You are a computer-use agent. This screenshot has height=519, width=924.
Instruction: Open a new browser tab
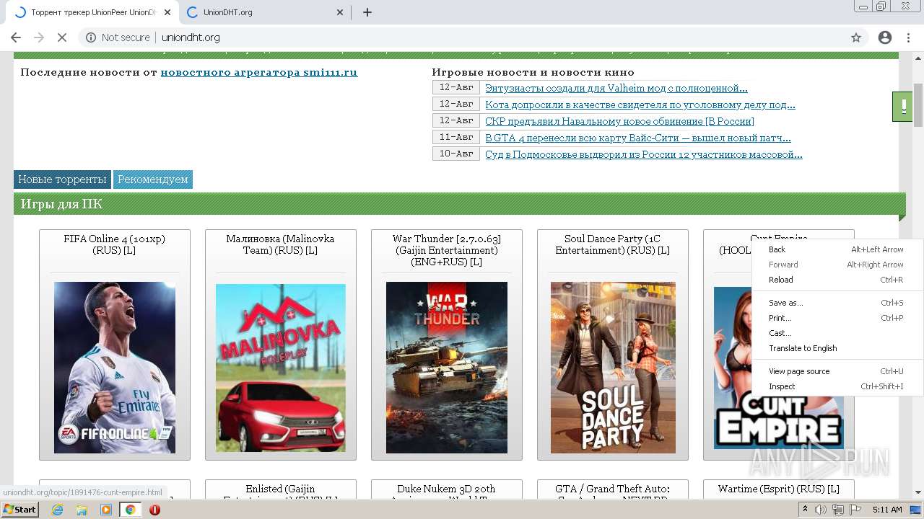(x=367, y=12)
